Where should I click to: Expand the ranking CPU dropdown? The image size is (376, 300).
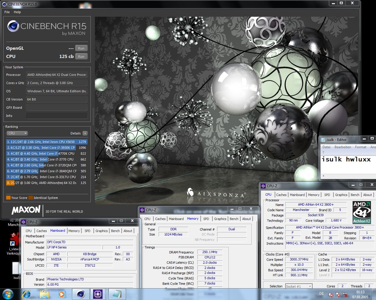(x=17, y=133)
